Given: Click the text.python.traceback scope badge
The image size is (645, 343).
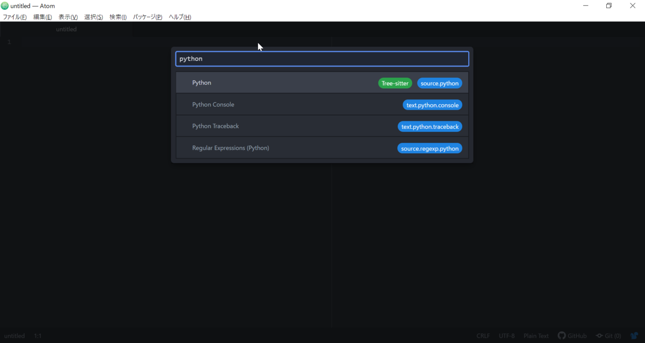Looking at the screenshot, I should pyautogui.click(x=430, y=127).
